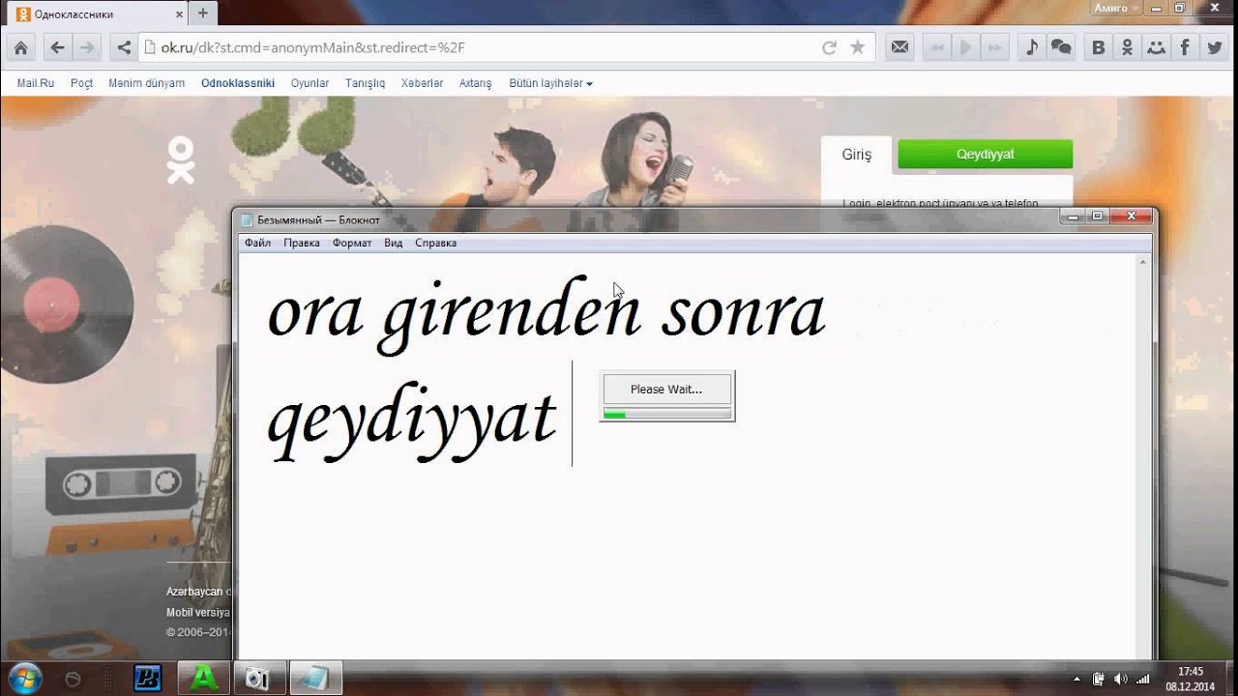Open the Facebook toolbar icon

pyautogui.click(x=1185, y=47)
